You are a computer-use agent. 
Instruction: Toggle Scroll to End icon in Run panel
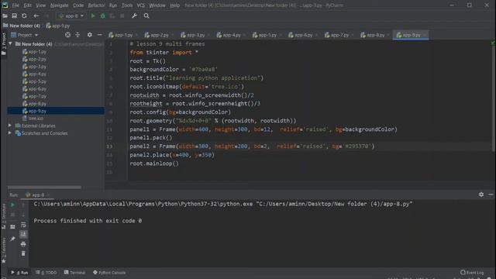23,234
